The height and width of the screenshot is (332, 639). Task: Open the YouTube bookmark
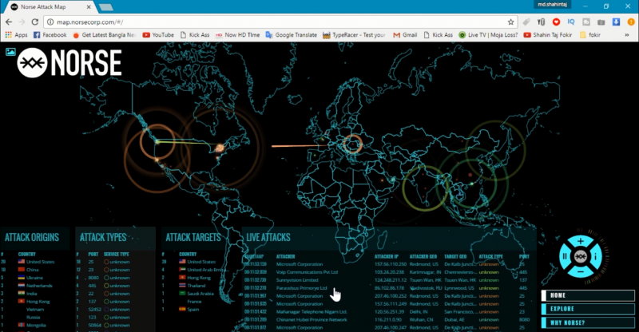point(158,35)
